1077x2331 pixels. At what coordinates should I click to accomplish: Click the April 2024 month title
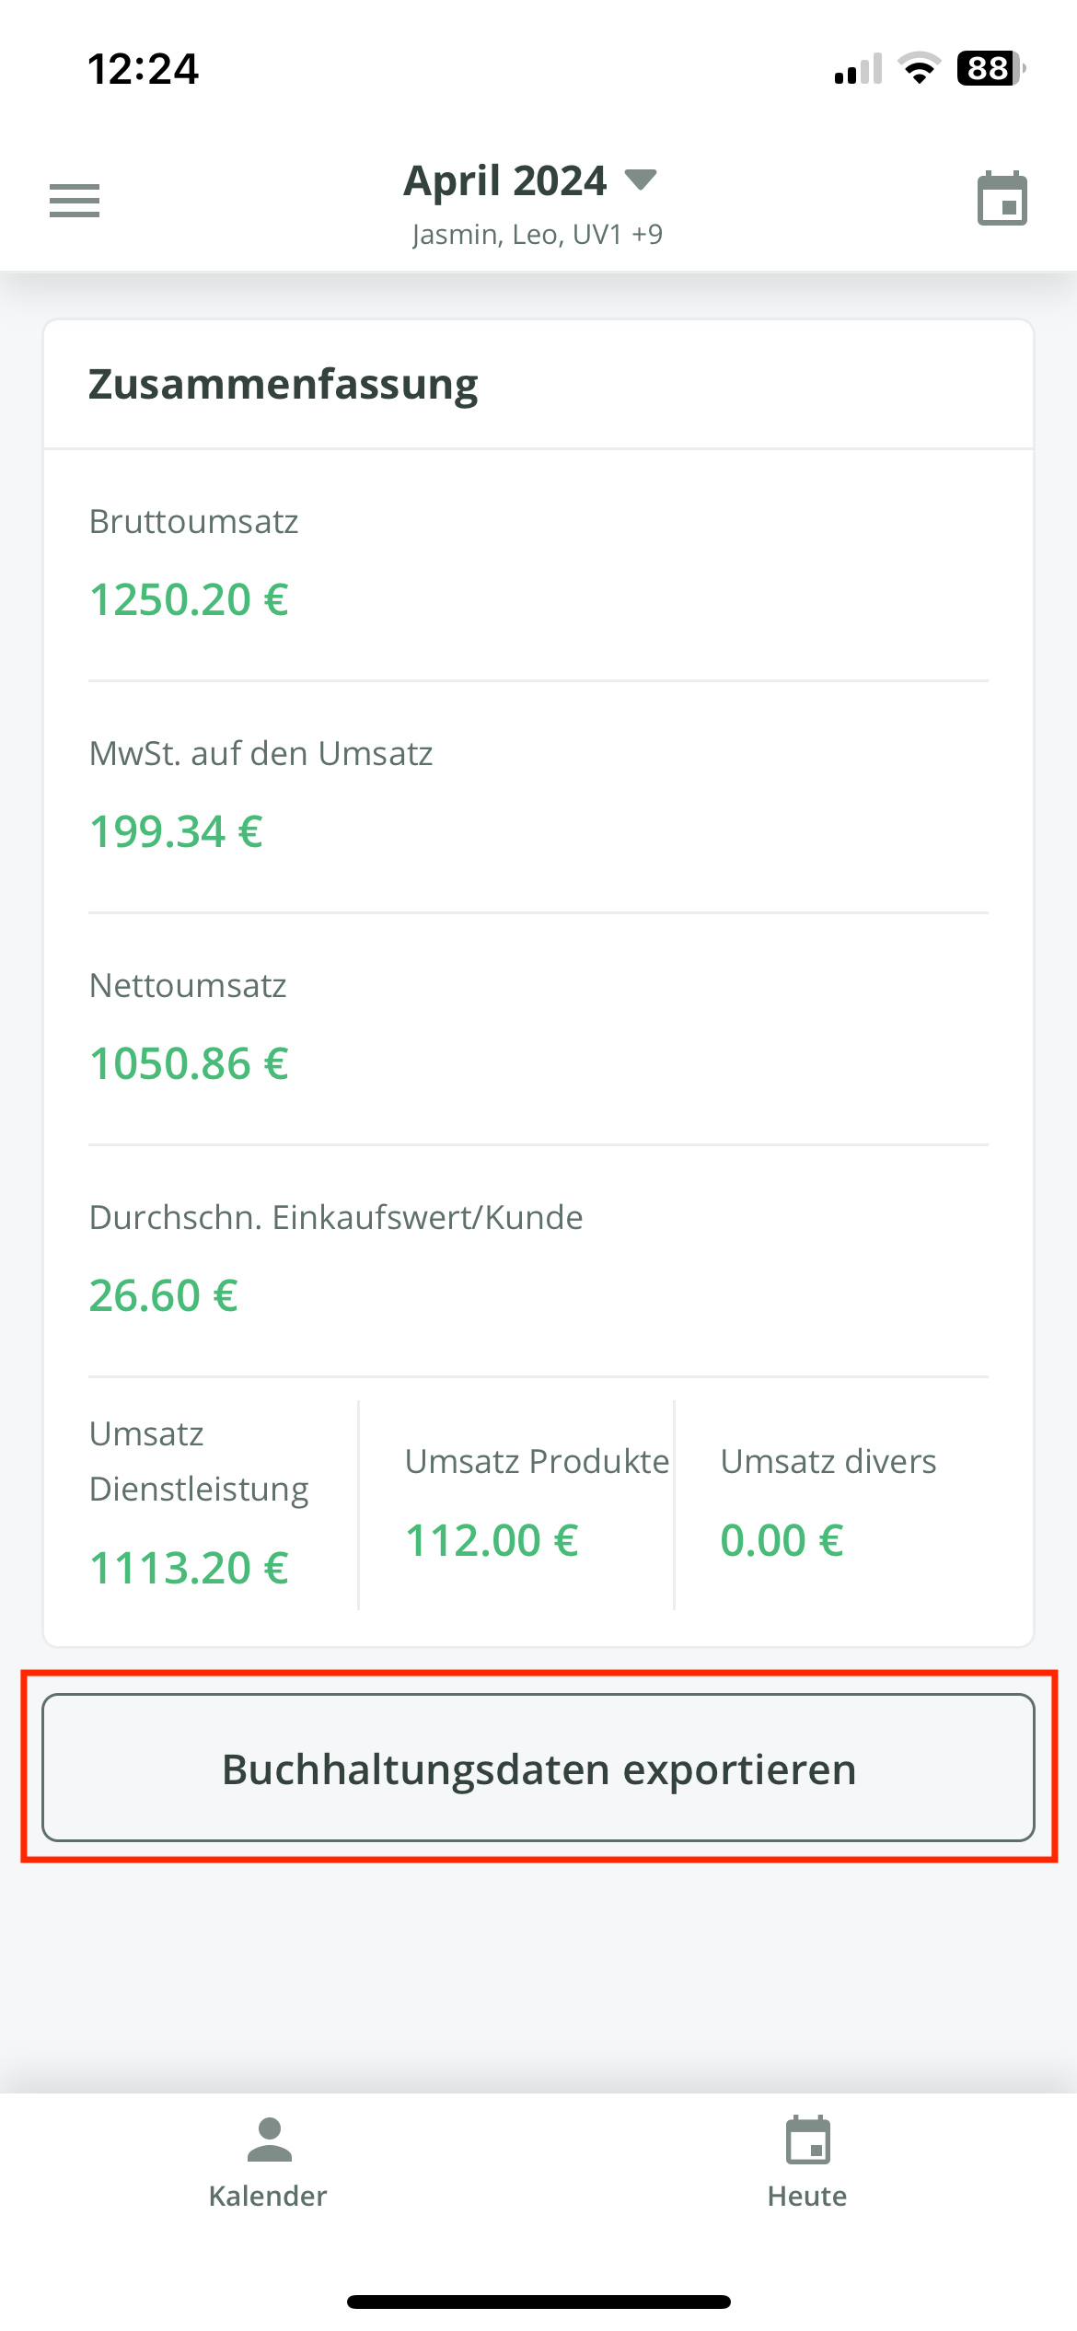click(505, 180)
